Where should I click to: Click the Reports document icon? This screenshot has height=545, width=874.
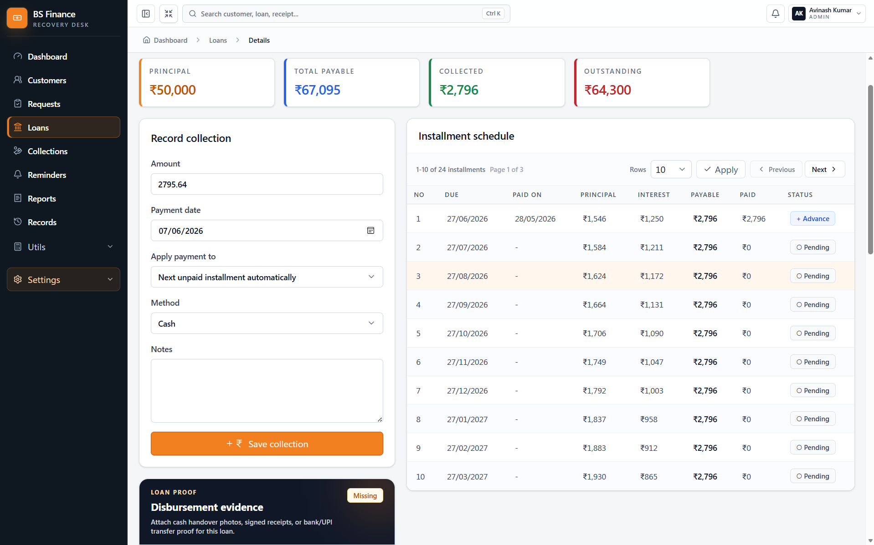[x=18, y=198]
